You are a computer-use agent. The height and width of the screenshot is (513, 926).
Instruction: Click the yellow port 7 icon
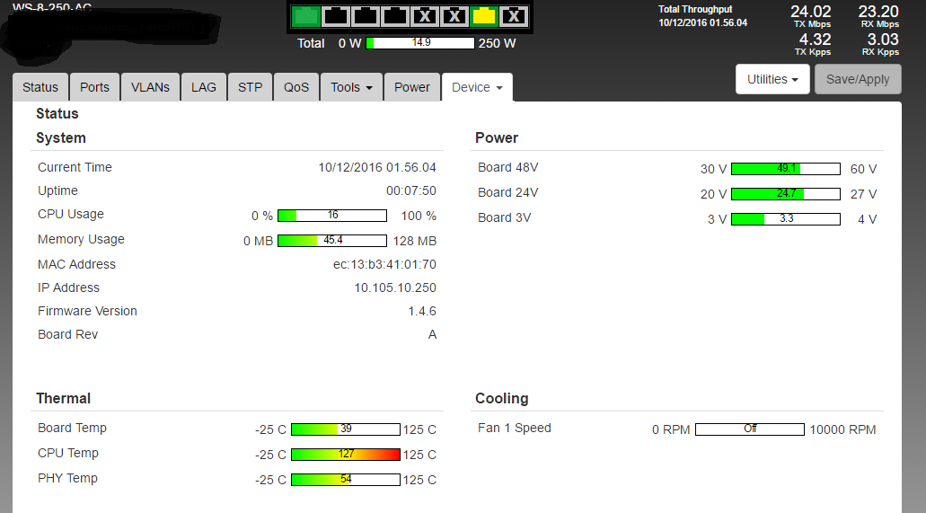pyautogui.click(x=484, y=15)
